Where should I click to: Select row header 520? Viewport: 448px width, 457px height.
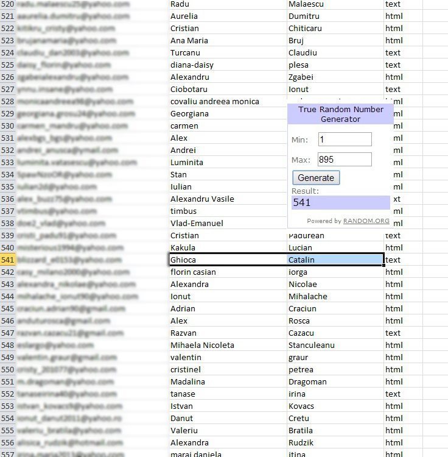(x=8, y=4)
